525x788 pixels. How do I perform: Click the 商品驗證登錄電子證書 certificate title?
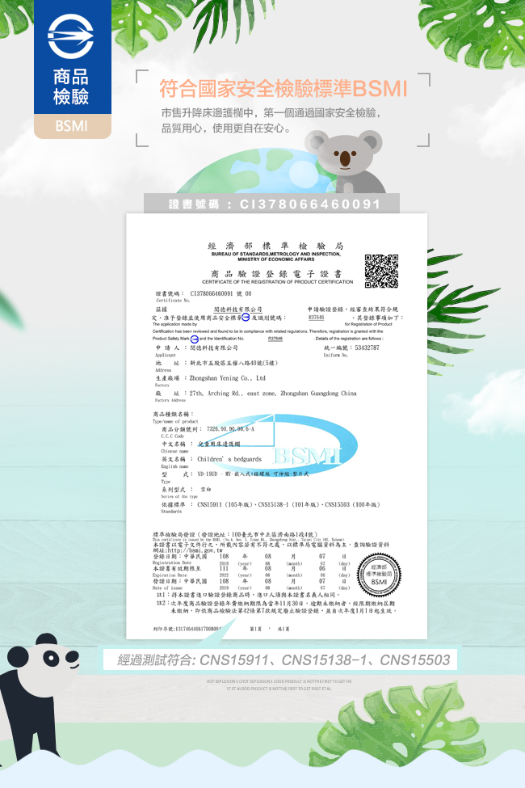[275, 273]
